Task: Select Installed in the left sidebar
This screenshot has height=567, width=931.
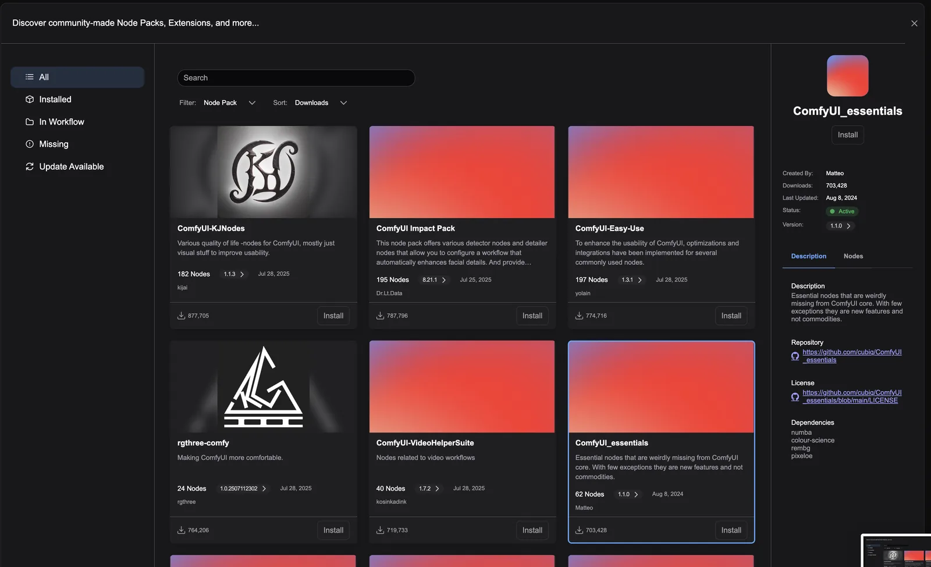Action: 77,100
